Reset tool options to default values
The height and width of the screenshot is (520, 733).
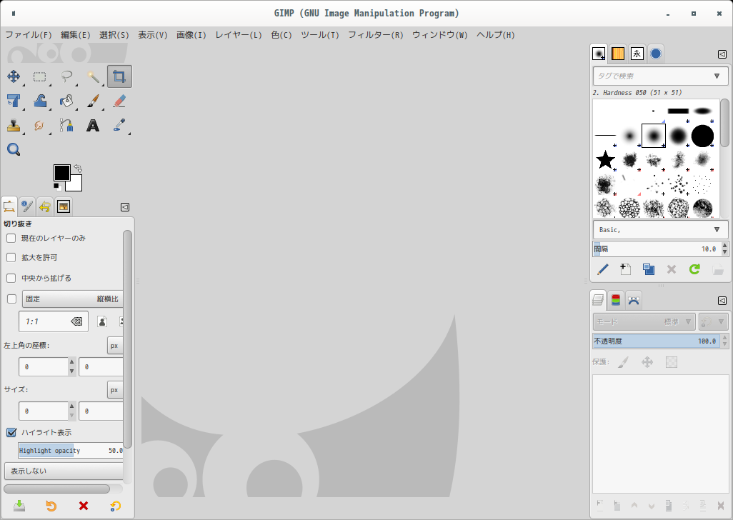coord(115,506)
